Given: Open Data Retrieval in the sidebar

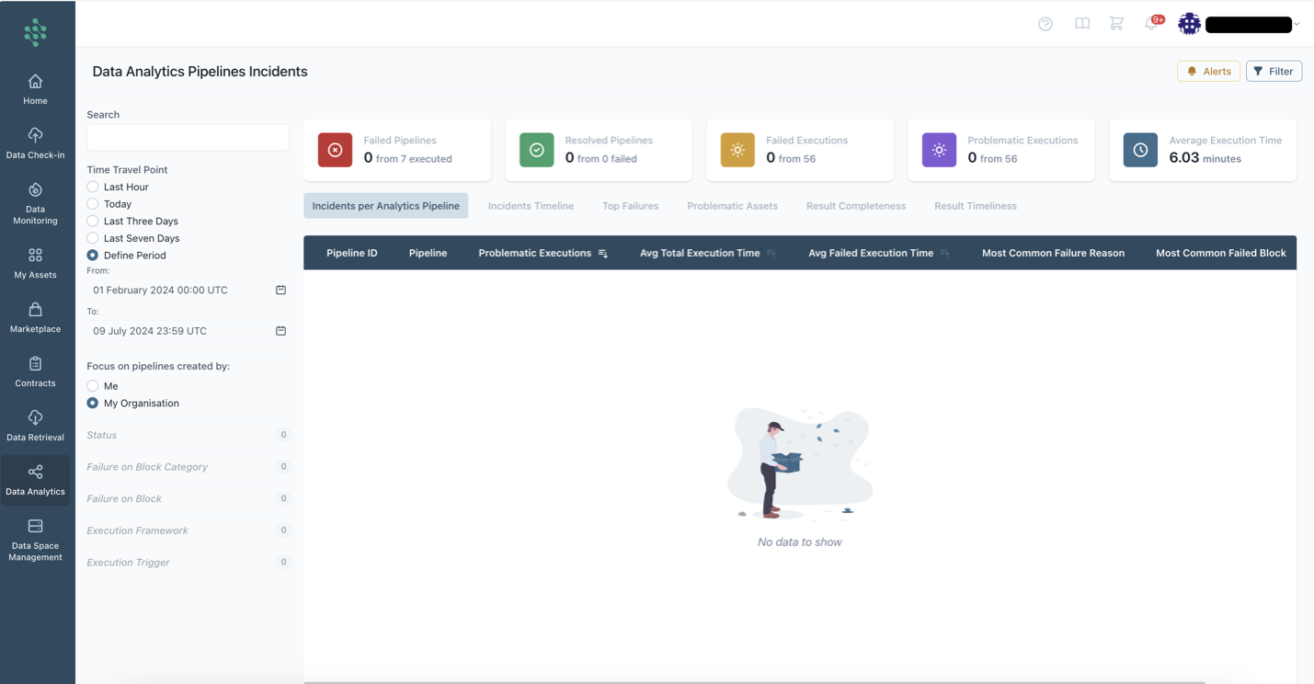Looking at the screenshot, I should 35,426.
